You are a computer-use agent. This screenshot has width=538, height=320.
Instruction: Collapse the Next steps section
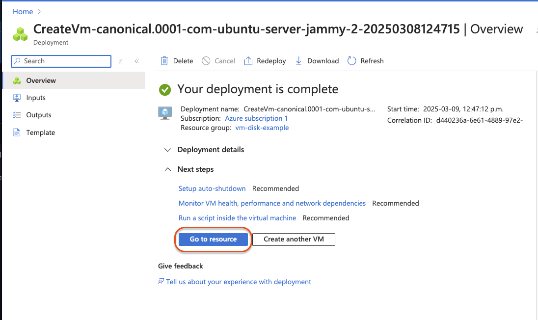167,169
